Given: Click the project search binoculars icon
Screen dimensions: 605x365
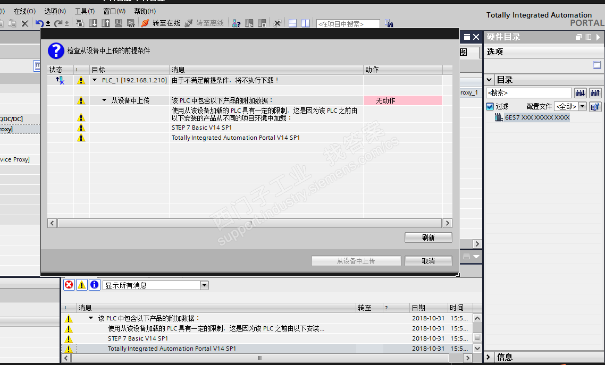Looking at the screenshot, I should (389, 23).
